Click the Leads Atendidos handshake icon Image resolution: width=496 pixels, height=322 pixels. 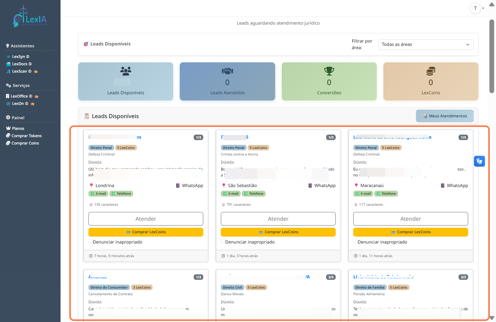tap(227, 71)
